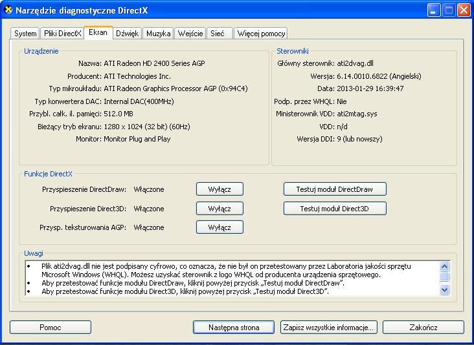474x345 pixels.
Task: Click the disabled maximize button
Action: point(449,10)
